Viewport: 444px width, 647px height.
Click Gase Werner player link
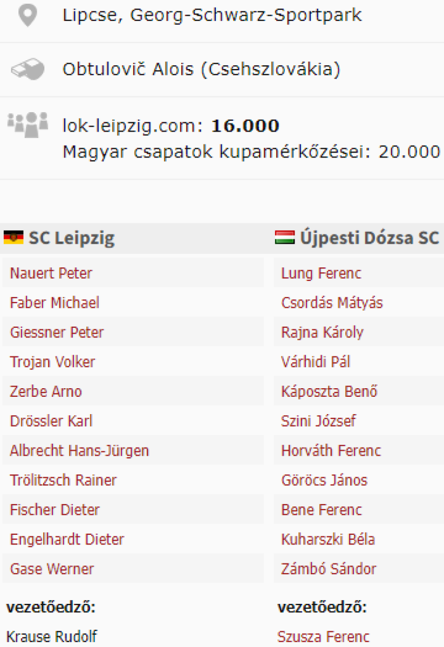[x=52, y=569]
